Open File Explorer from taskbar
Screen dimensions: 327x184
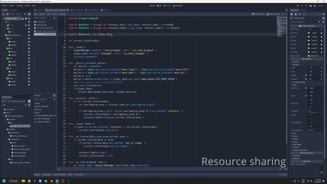click(24, 181)
